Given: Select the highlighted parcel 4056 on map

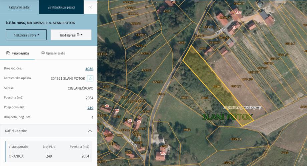Looking at the screenshot, I should click(216, 86).
